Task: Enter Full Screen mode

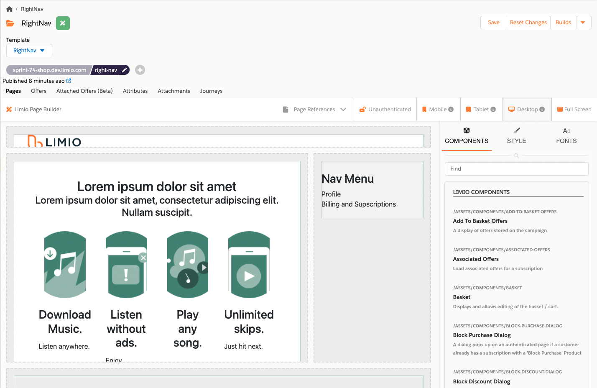Action: tap(574, 110)
